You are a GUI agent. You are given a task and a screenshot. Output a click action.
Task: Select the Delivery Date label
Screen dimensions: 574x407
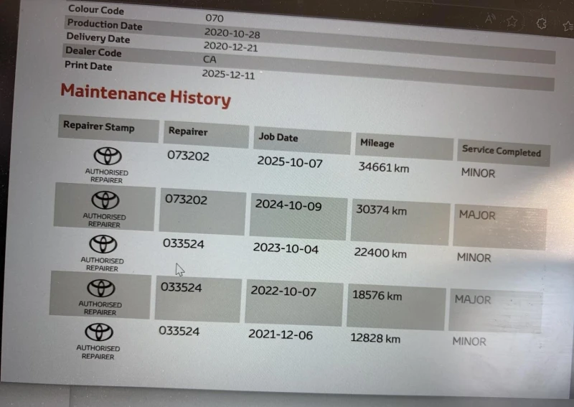click(x=98, y=38)
